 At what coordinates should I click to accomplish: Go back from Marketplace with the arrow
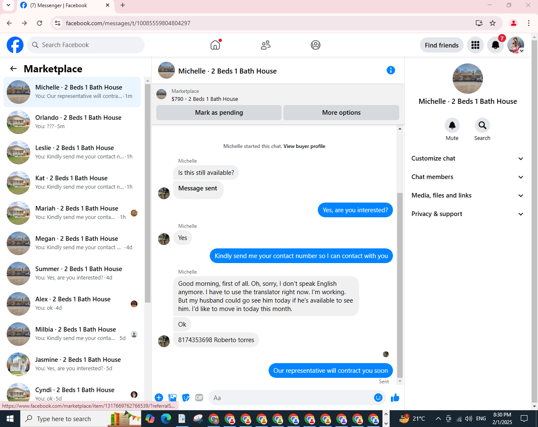pos(13,69)
